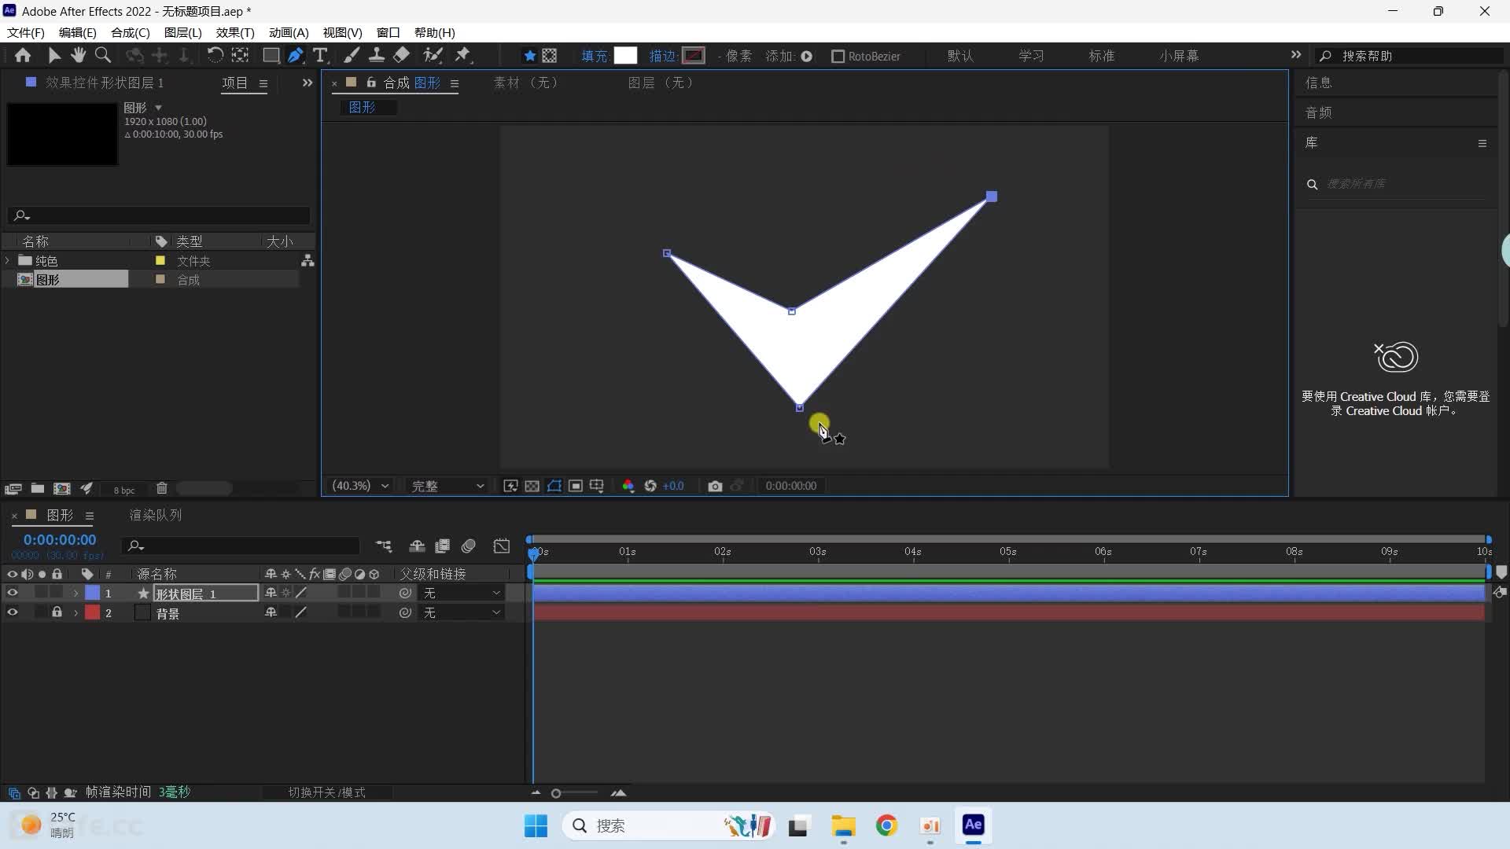The image size is (1510, 849).
Task: Open the stroke color swatch
Action: click(x=693, y=56)
